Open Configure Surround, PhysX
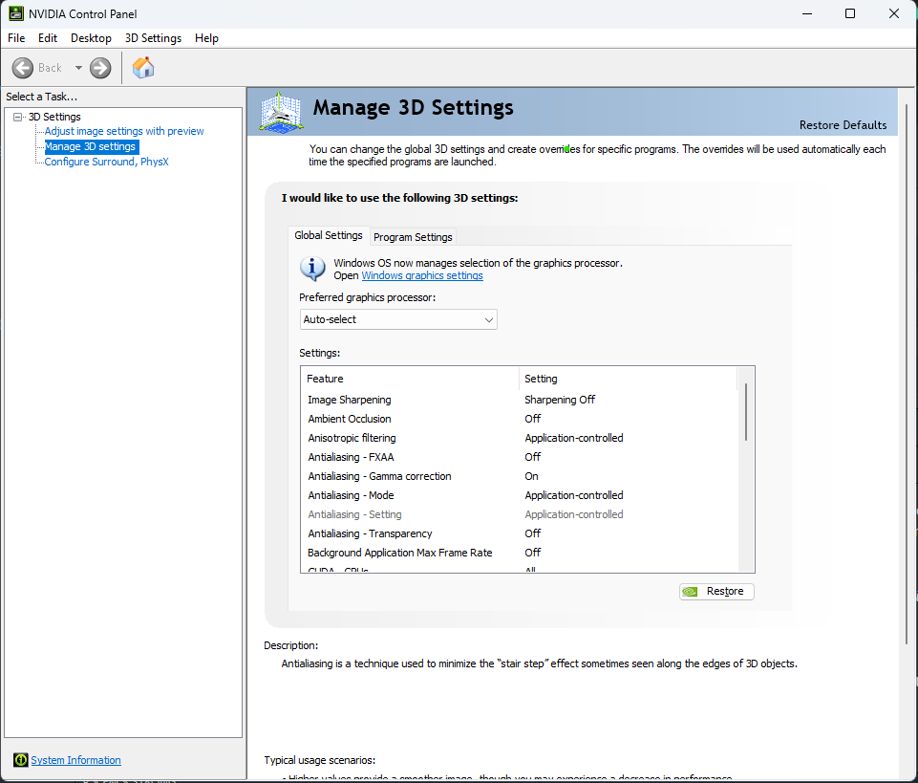 (x=107, y=162)
